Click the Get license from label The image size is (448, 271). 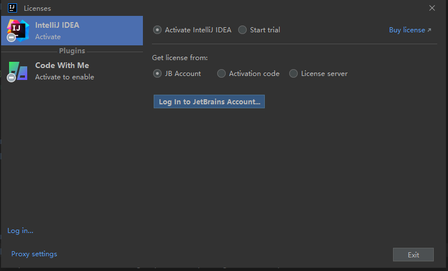(180, 58)
